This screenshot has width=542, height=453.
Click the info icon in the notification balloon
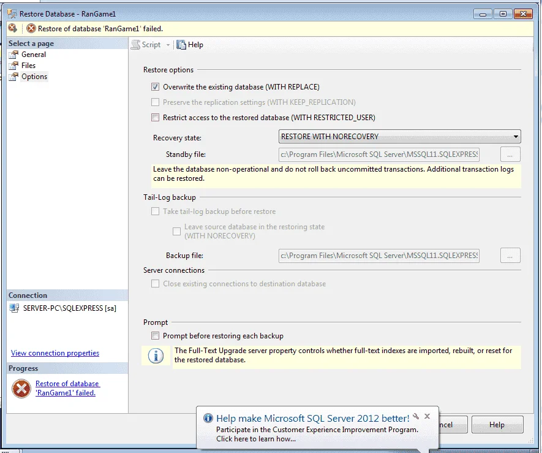point(208,418)
